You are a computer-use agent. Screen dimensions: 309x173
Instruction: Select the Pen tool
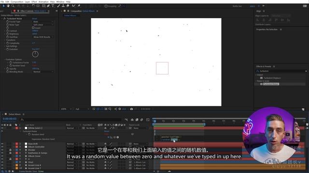point(48,6)
